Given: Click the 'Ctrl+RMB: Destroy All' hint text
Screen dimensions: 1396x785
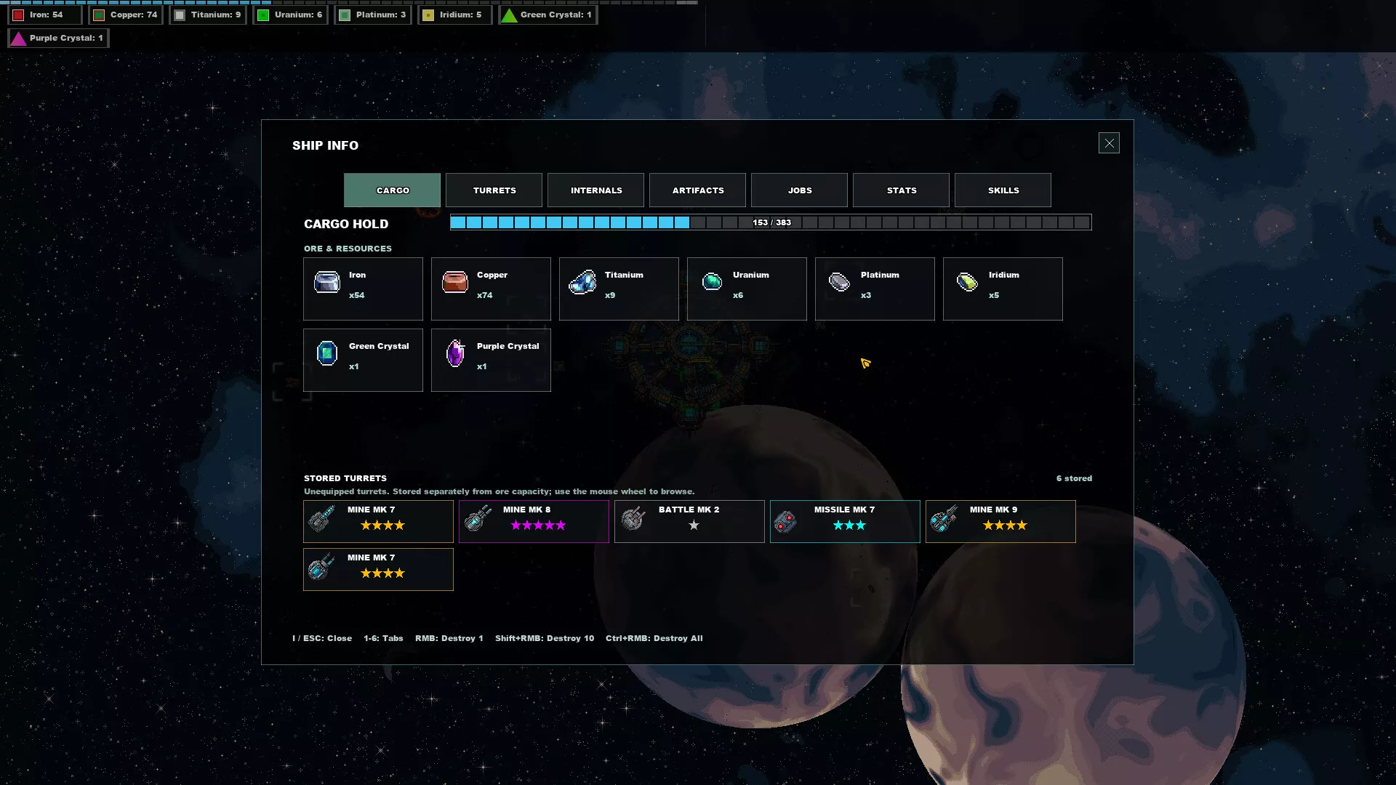Looking at the screenshot, I should [x=654, y=638].
